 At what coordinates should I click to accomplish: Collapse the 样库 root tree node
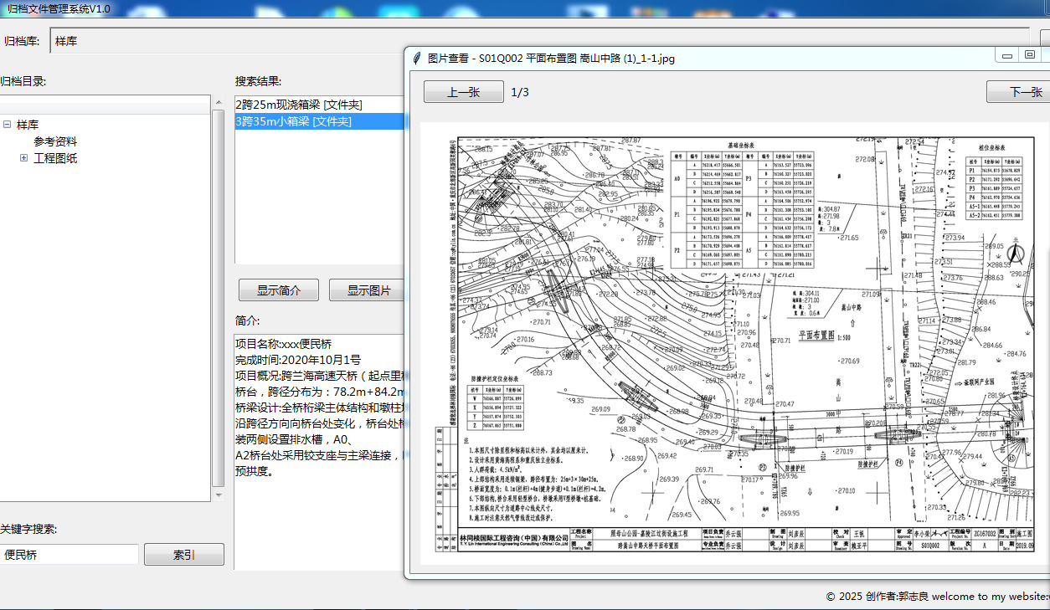[x=8, y=125]
